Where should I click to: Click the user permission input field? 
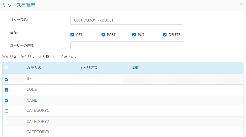[x=127, y=46]
